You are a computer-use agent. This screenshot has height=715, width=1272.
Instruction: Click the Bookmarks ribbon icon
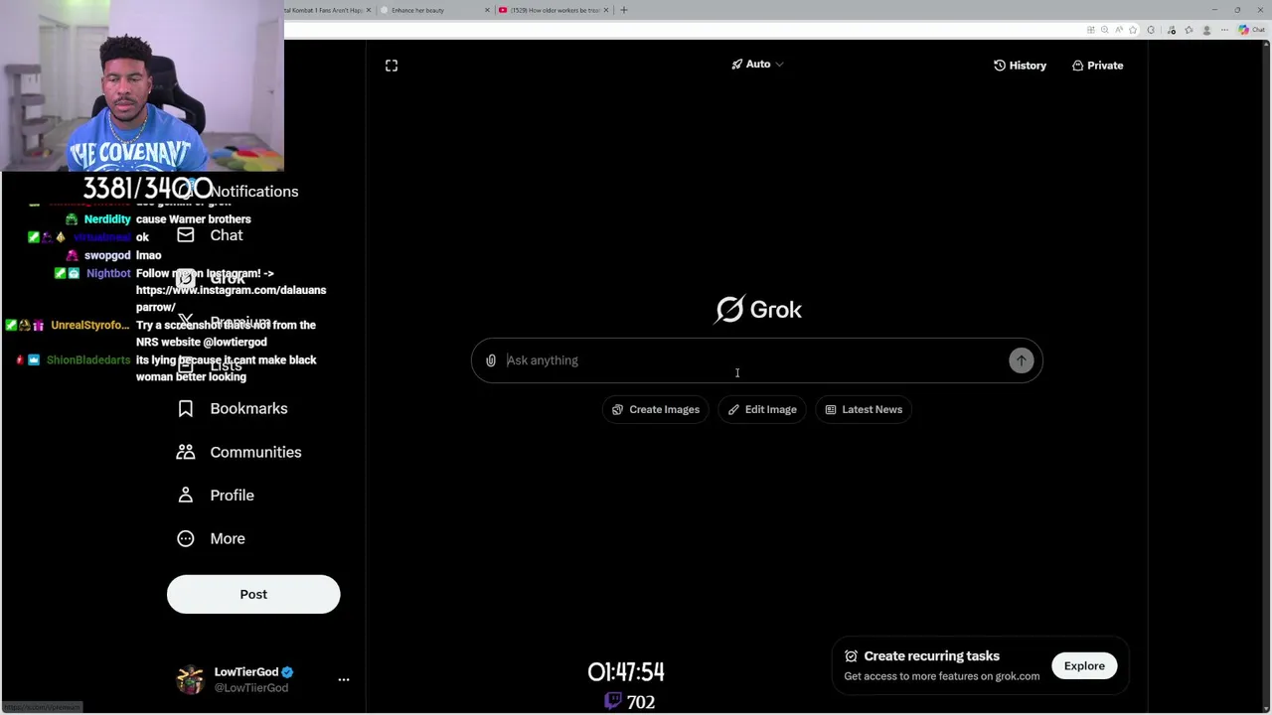pyautogui.click(x=186, y=408)
